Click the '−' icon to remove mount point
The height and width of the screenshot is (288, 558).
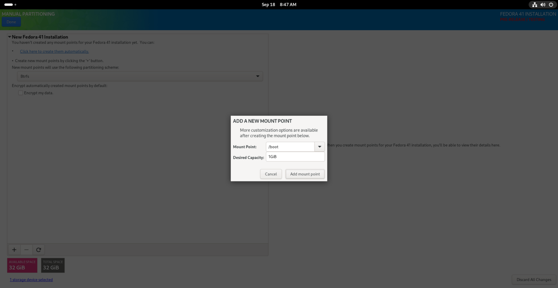click(26, 250)
